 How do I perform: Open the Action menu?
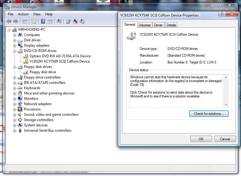[x=23, y=14]
